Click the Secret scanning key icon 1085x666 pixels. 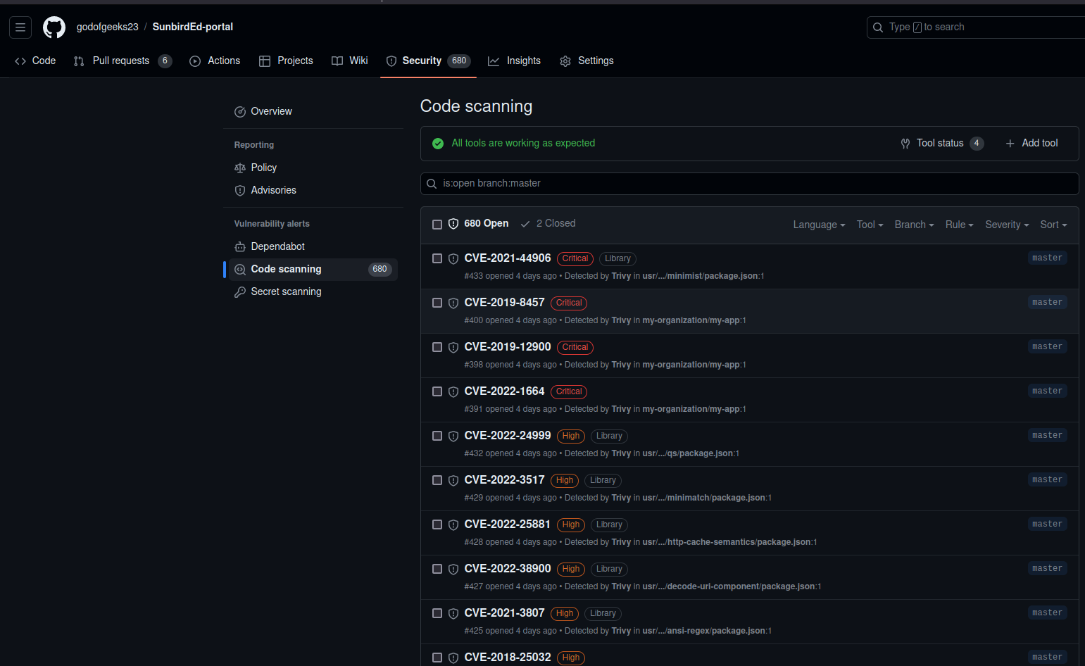point(240,292)
